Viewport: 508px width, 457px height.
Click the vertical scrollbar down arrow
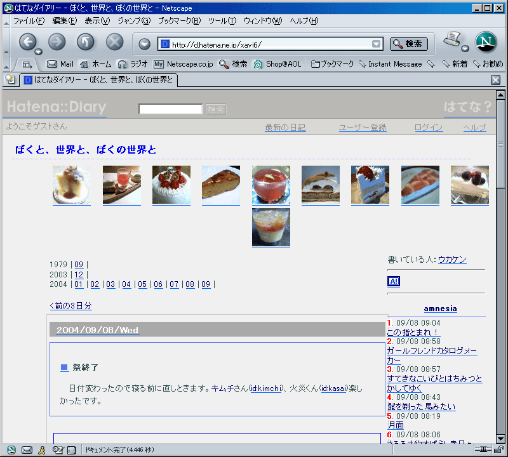[500, 439]
